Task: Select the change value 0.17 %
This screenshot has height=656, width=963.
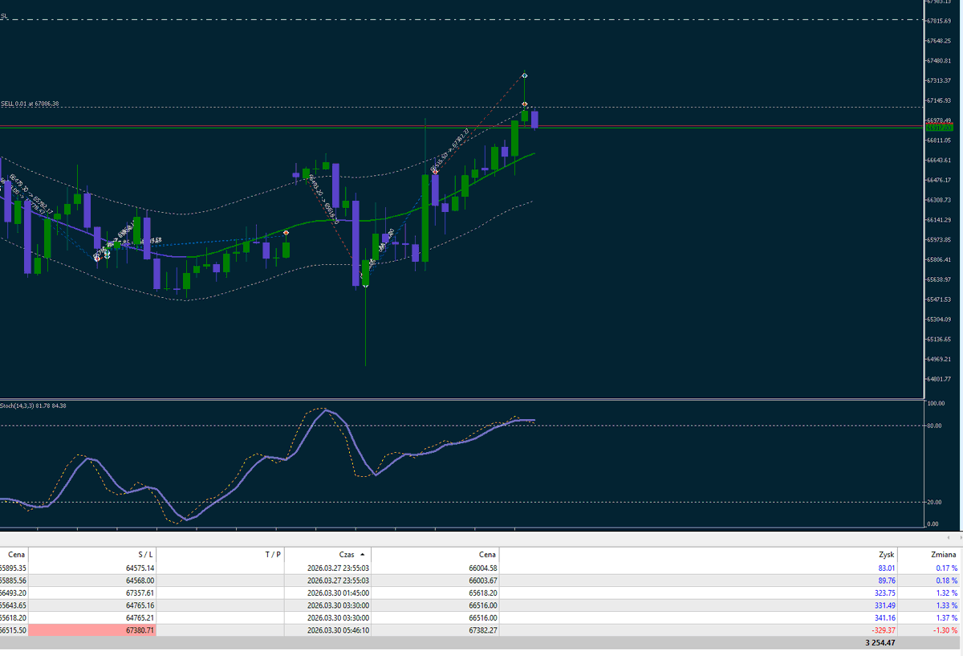Action: [946, 568]
